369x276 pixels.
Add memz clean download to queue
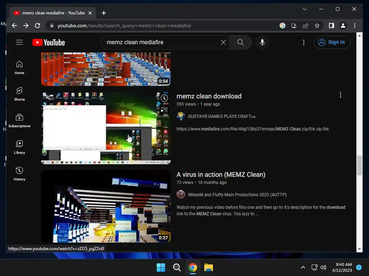pos(164,110)
